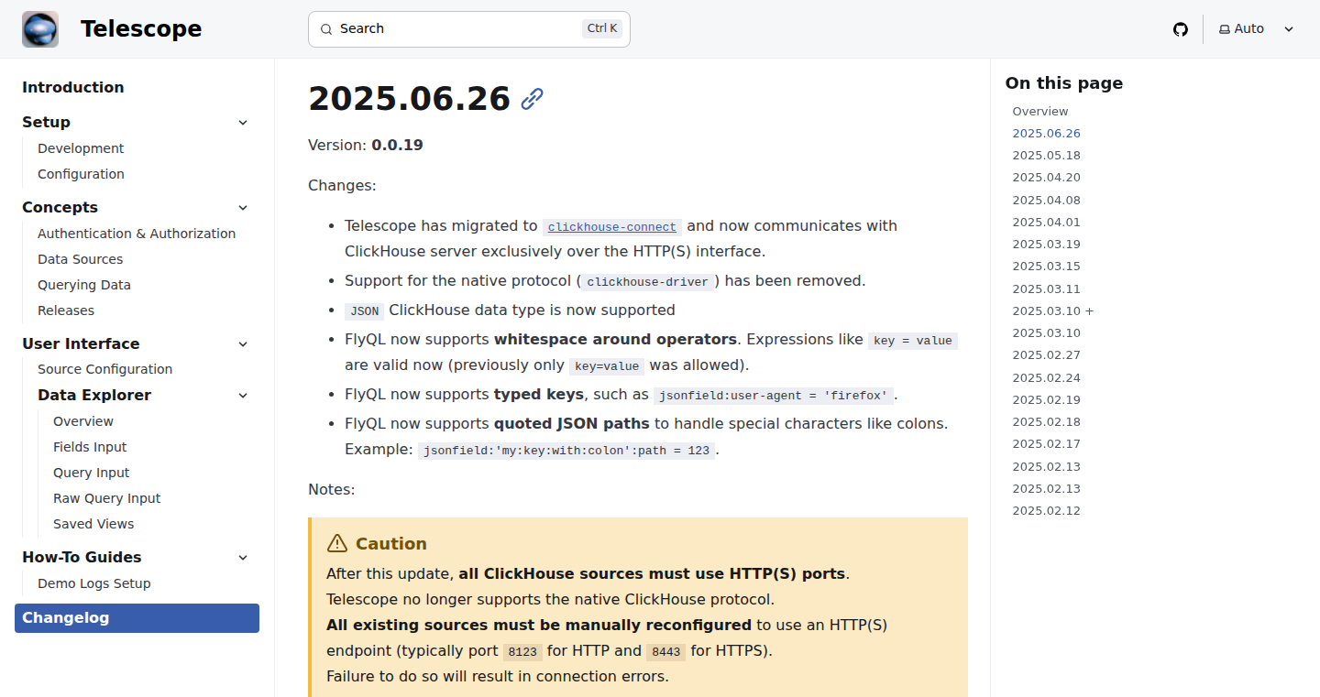This screenshot has width=1320, height=697.
Task: Open the GitHub repository icon
Action: (x=1181, y=29)
